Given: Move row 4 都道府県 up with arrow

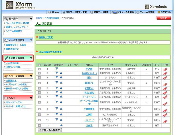Looking at the screenshot, I should pyautogui.click(x=61, y=82).
